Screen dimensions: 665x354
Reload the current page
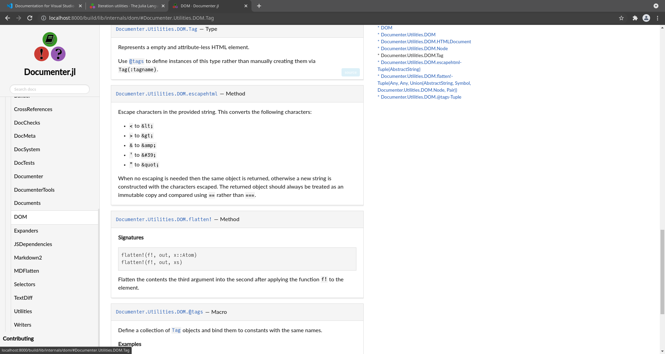pos(30,18)
